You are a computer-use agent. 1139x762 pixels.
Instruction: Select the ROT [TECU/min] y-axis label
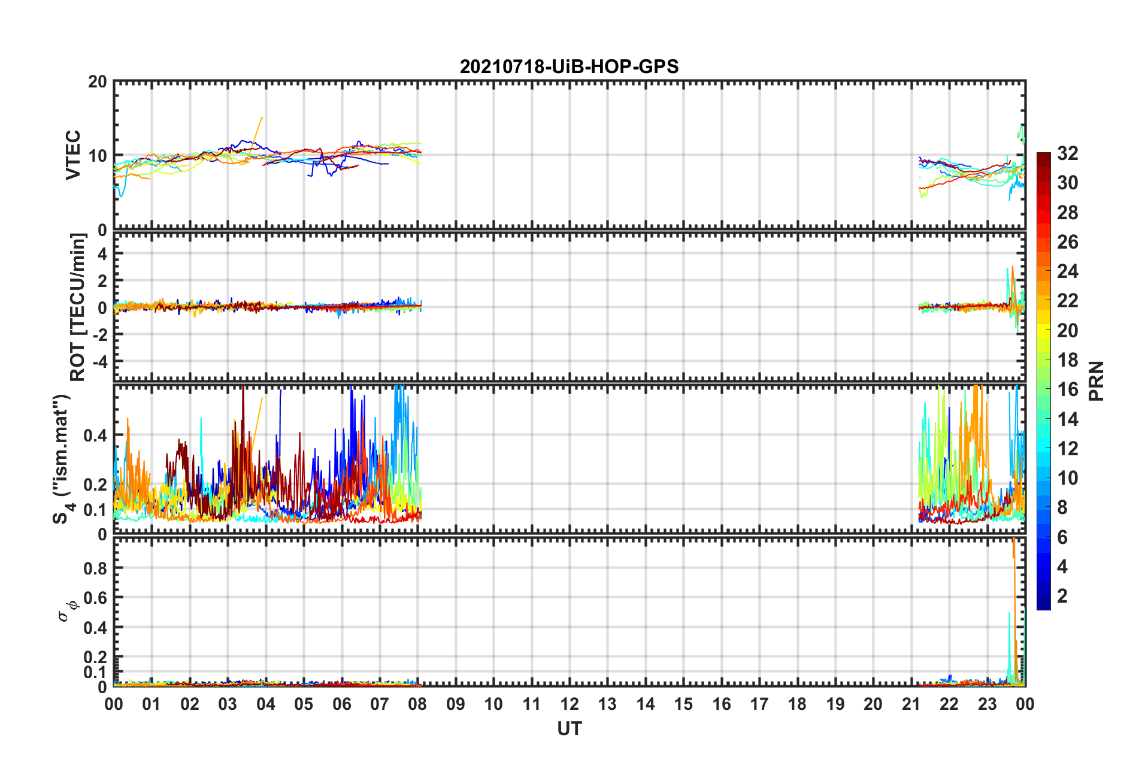click(77, 307)
